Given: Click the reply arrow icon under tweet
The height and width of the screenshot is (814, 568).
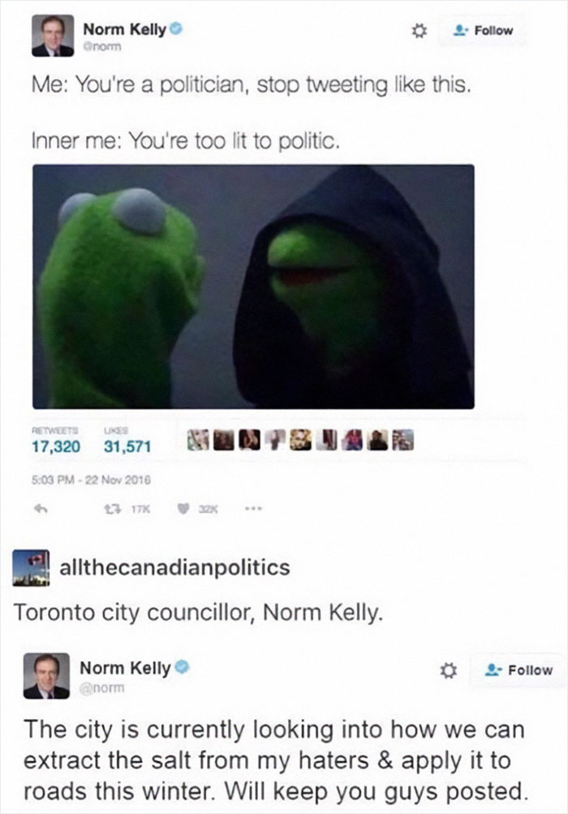Looking at the screenshot, I should (41, 510).
